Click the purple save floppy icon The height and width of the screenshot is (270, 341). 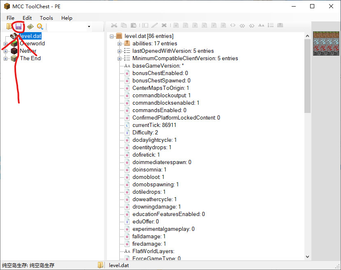click(x=19, y=26)
